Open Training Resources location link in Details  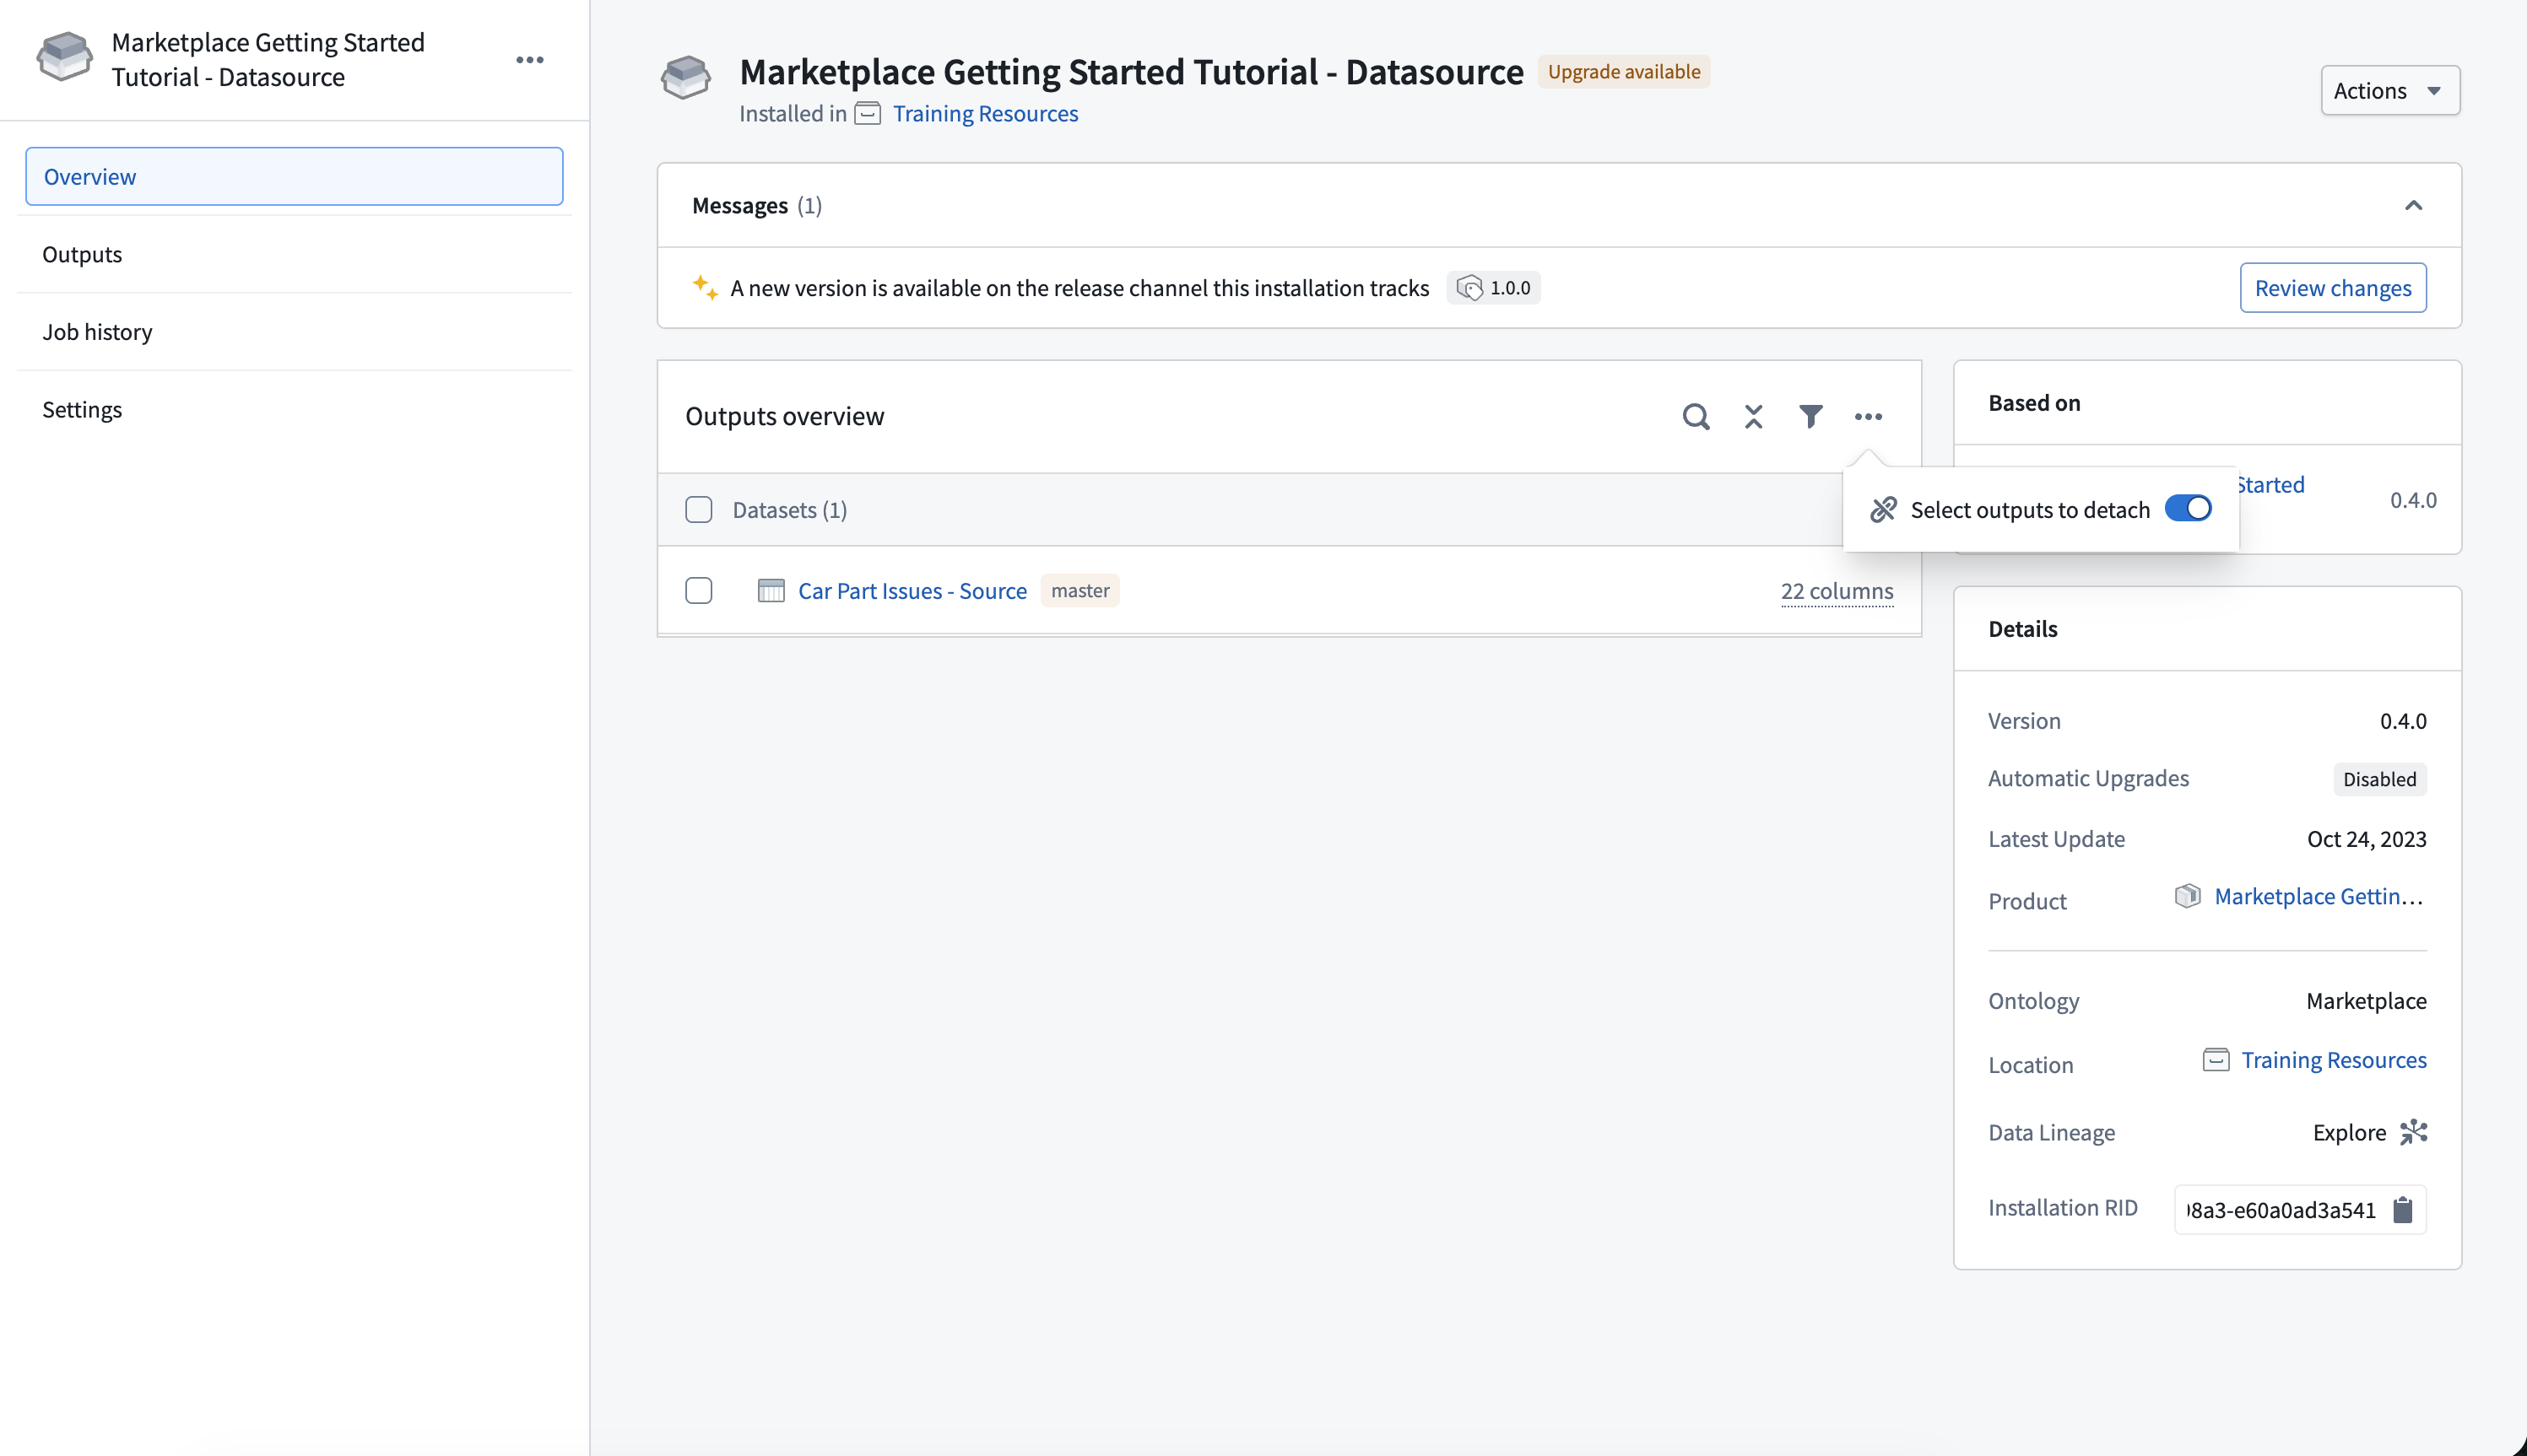(2334, 1060)
